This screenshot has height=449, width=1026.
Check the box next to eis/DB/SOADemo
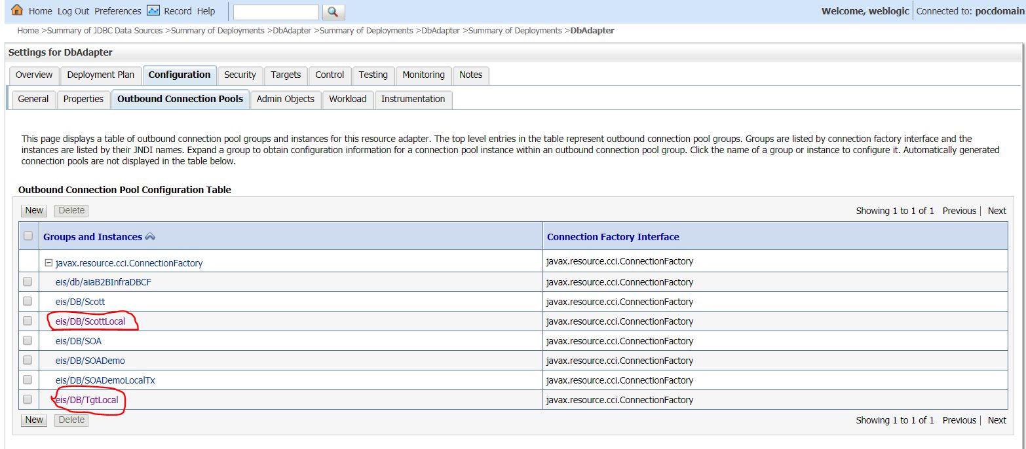point(27,360)
